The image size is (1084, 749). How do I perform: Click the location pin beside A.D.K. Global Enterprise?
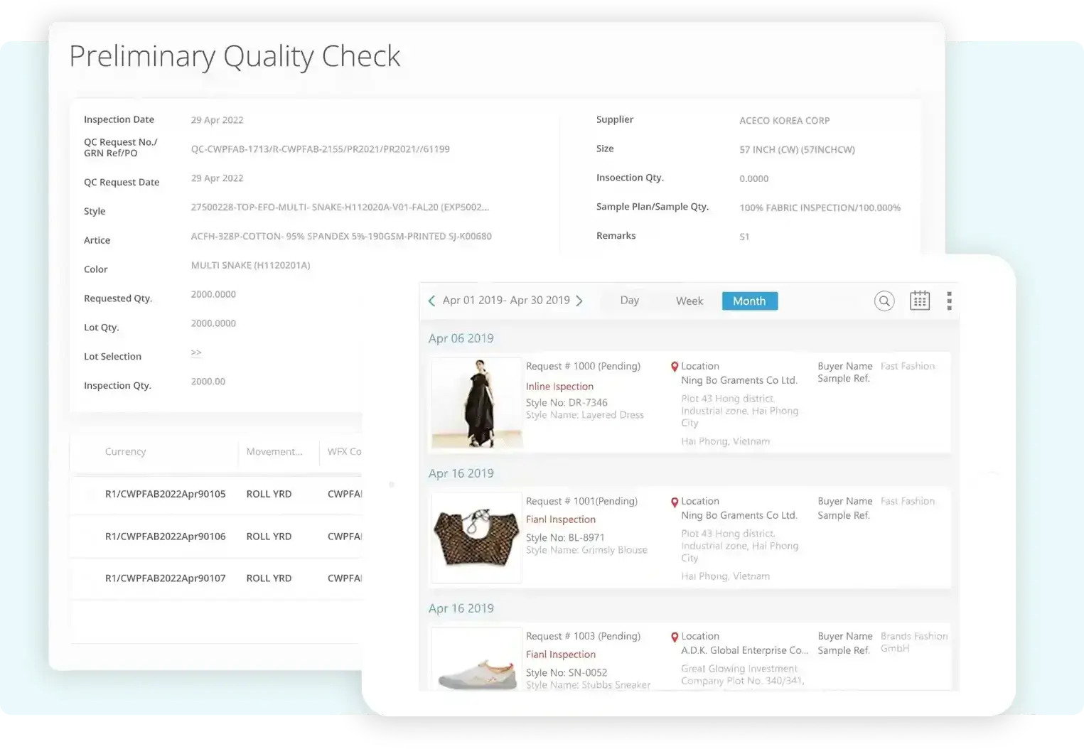674,636
